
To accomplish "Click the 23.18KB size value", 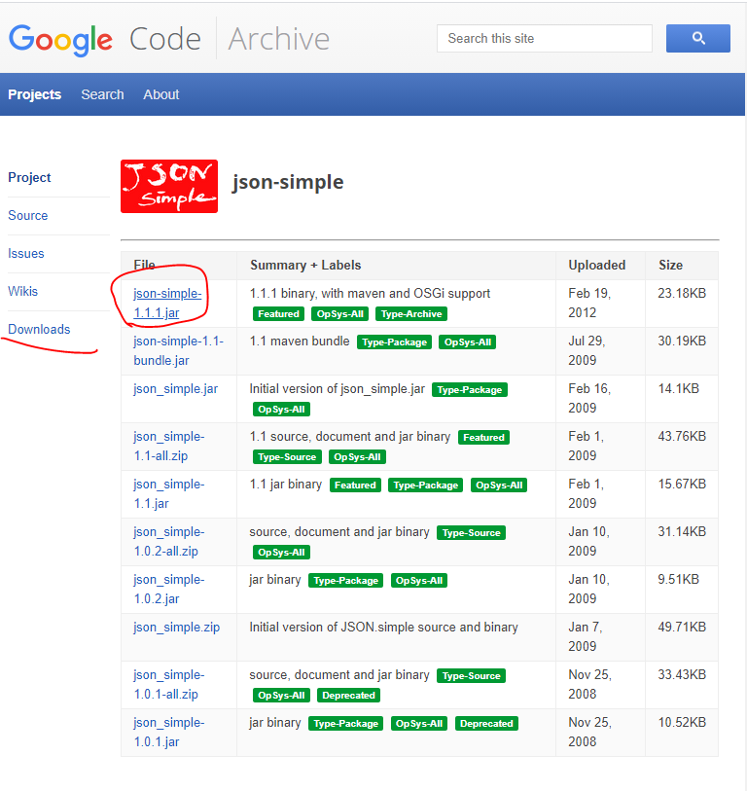I will [x=682, y=293].
